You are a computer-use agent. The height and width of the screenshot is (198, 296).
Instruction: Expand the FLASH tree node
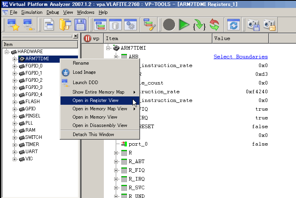[14, 102]
